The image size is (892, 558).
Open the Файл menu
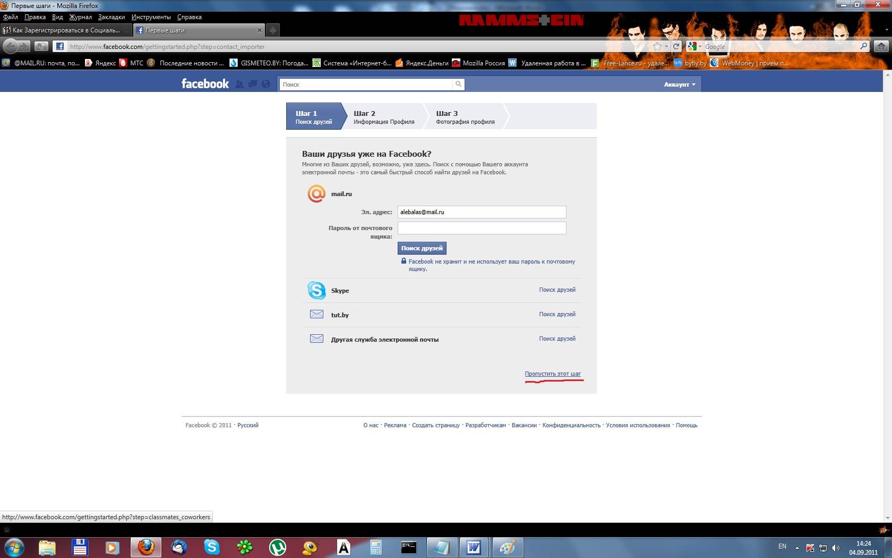(x=11, y=17)
